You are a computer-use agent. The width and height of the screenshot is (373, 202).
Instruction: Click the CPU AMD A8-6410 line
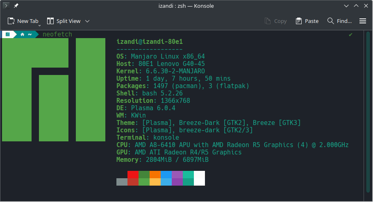(232, 145)
